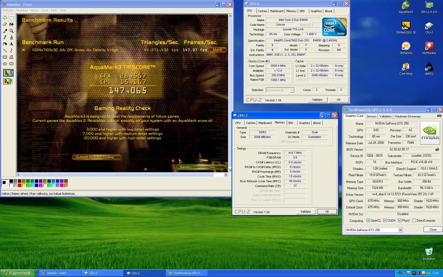Select transparent selection mode option in Paint
443x277 pixels.
[8, 81]
